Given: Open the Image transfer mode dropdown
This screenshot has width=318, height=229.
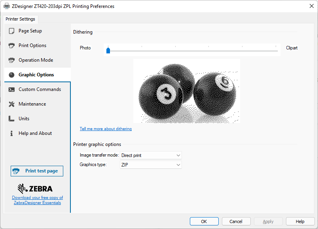Looking at the screenshot, I should (151, 155).
